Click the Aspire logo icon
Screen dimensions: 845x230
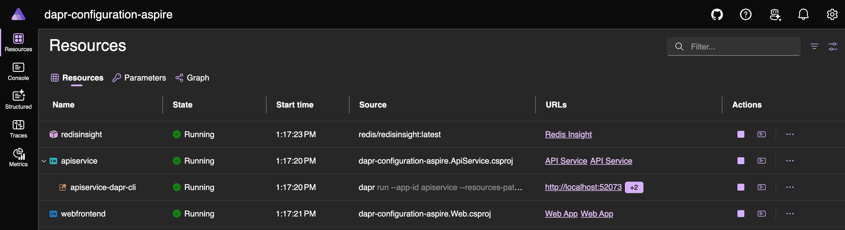[x=18, y=14]
